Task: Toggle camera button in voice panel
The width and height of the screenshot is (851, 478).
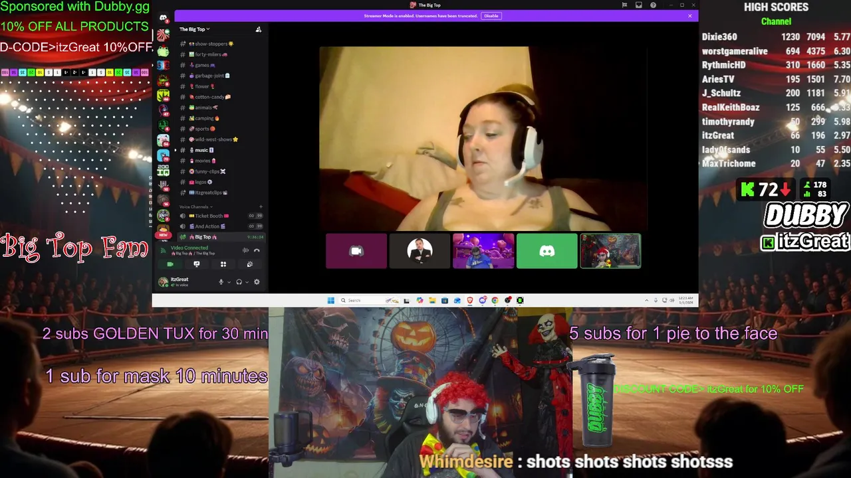Action: 170,264
